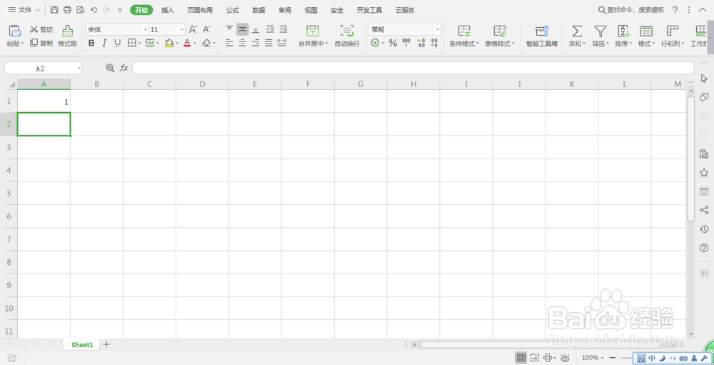Click the history clock icon in sidebar

coord(704,229)
